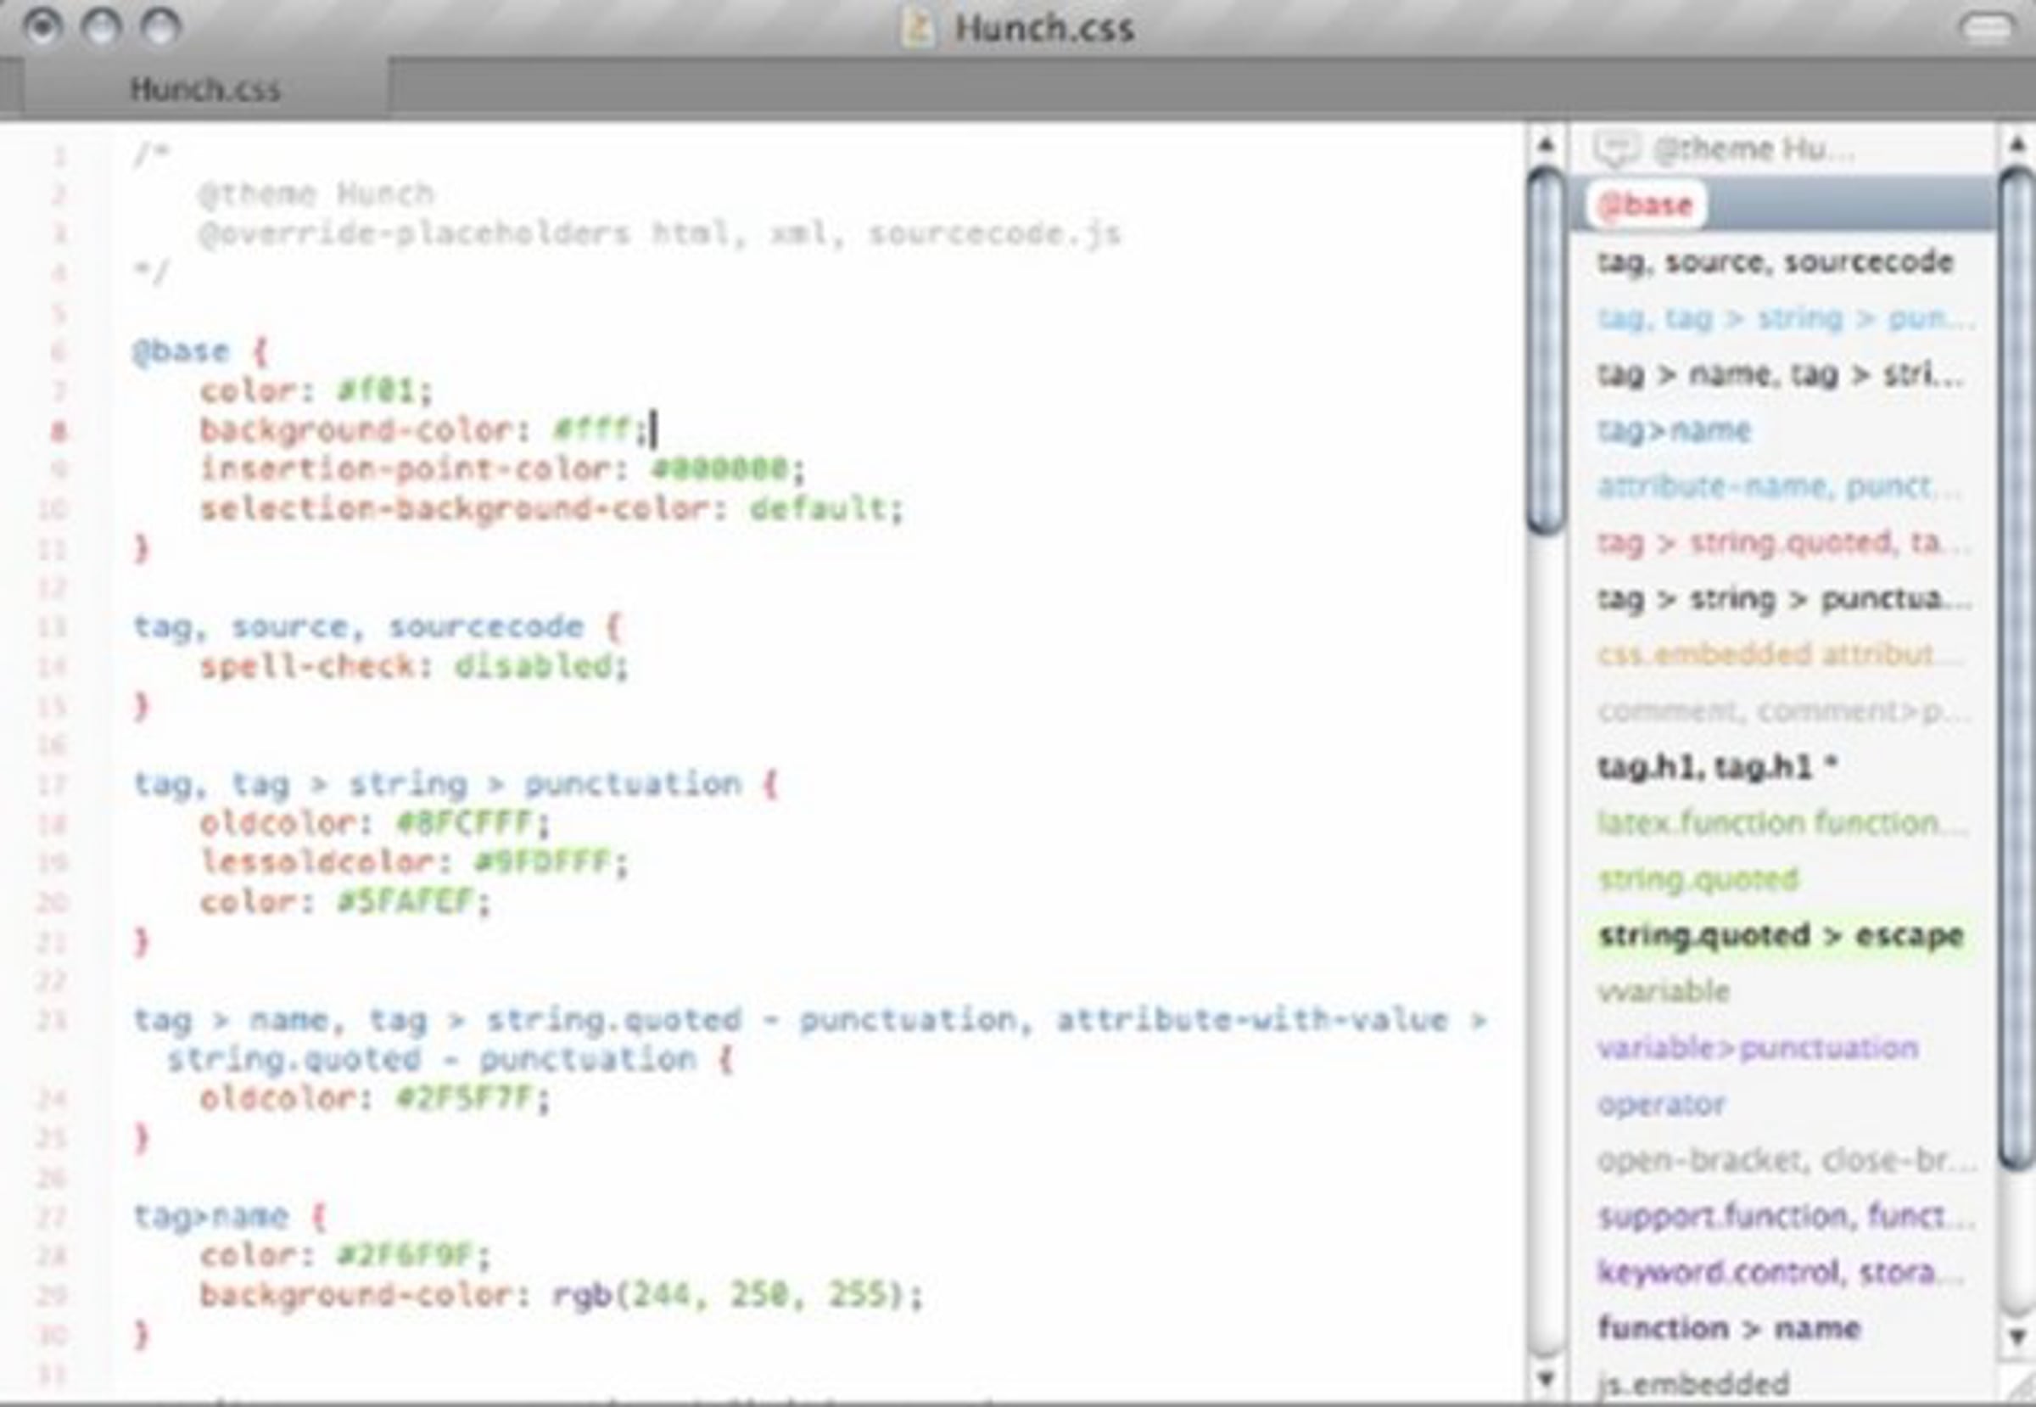Select 'tag > string > punctua...' entry
2036x1407 pixels.
click(1784, 599)
